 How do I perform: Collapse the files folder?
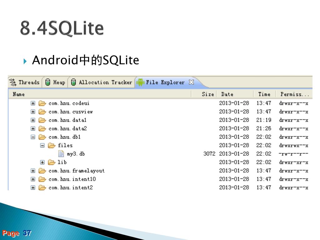pyautogui.click(x=42, y=146)
